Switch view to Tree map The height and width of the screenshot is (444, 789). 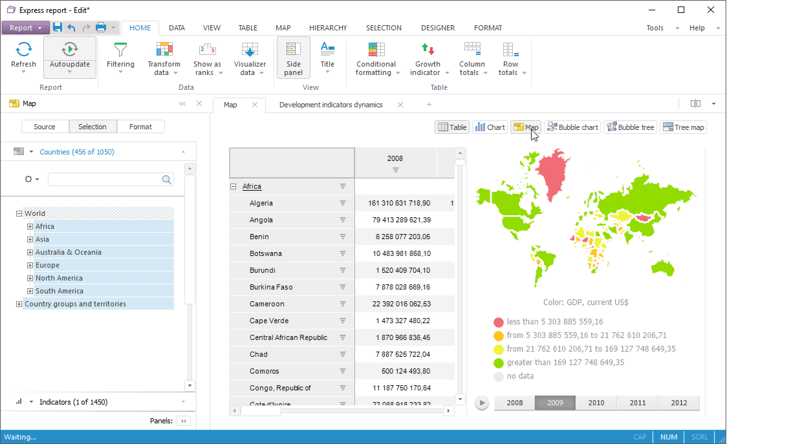pos(683,127)
